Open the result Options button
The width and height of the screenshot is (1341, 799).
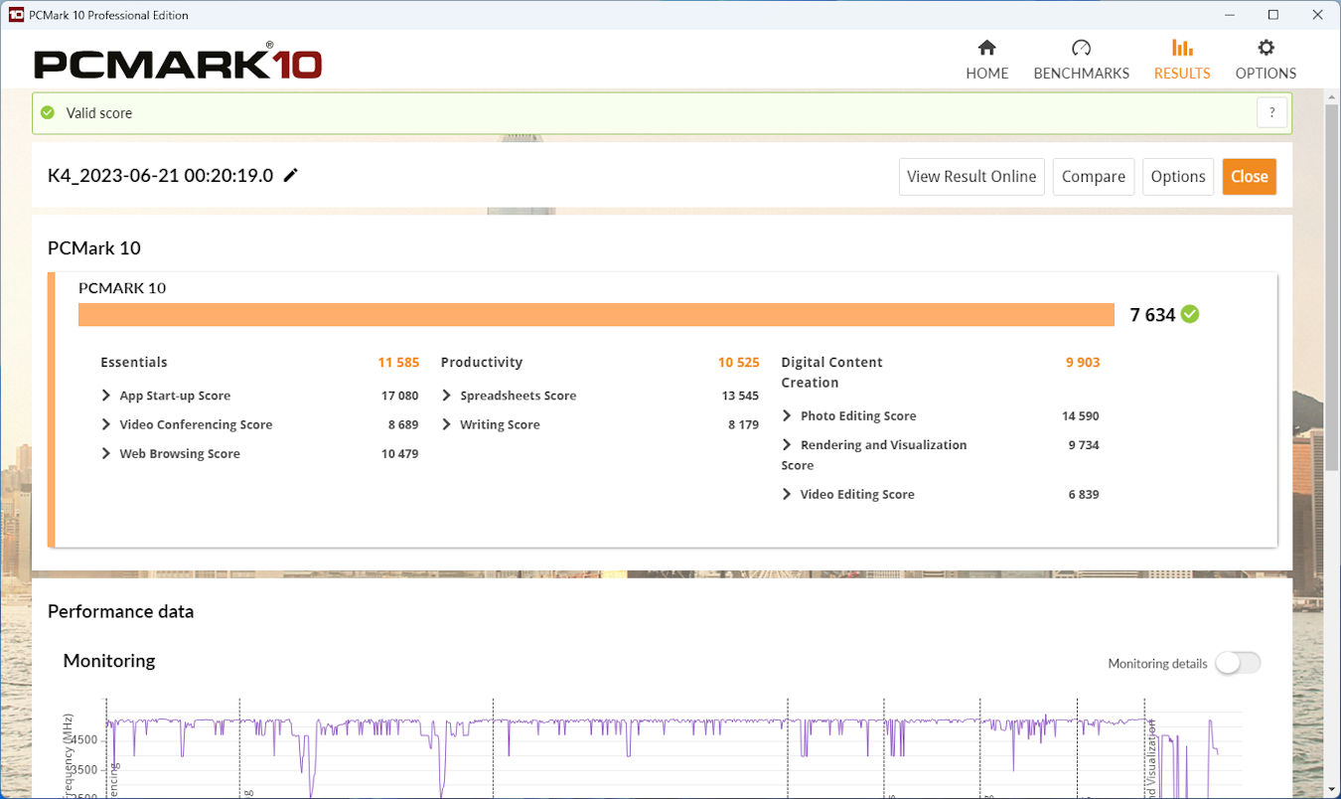pos(1178,176)
